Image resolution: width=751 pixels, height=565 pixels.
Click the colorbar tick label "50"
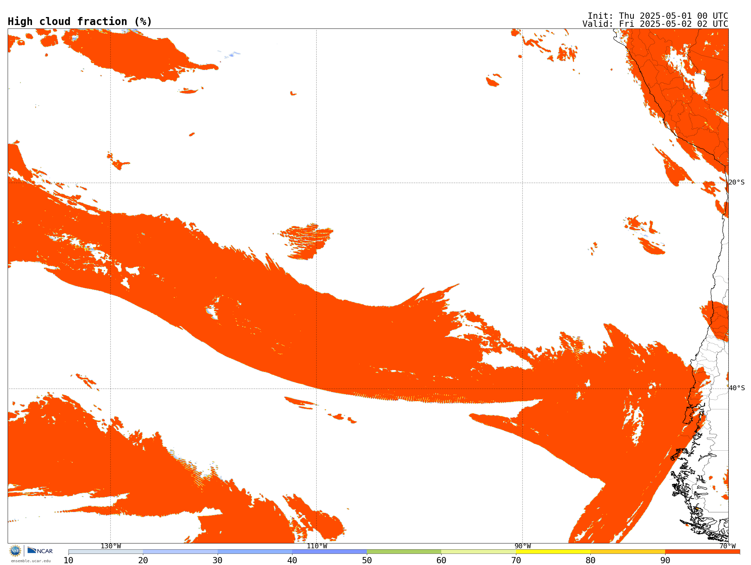[367, 560]
